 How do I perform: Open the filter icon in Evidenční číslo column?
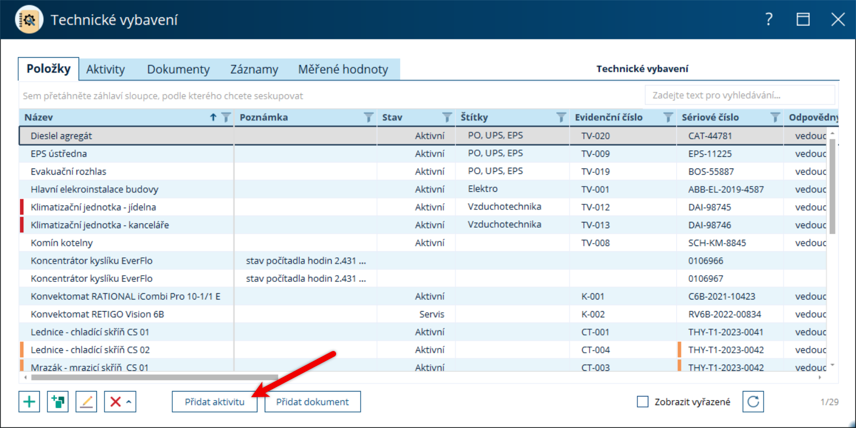tap(668, 118)
